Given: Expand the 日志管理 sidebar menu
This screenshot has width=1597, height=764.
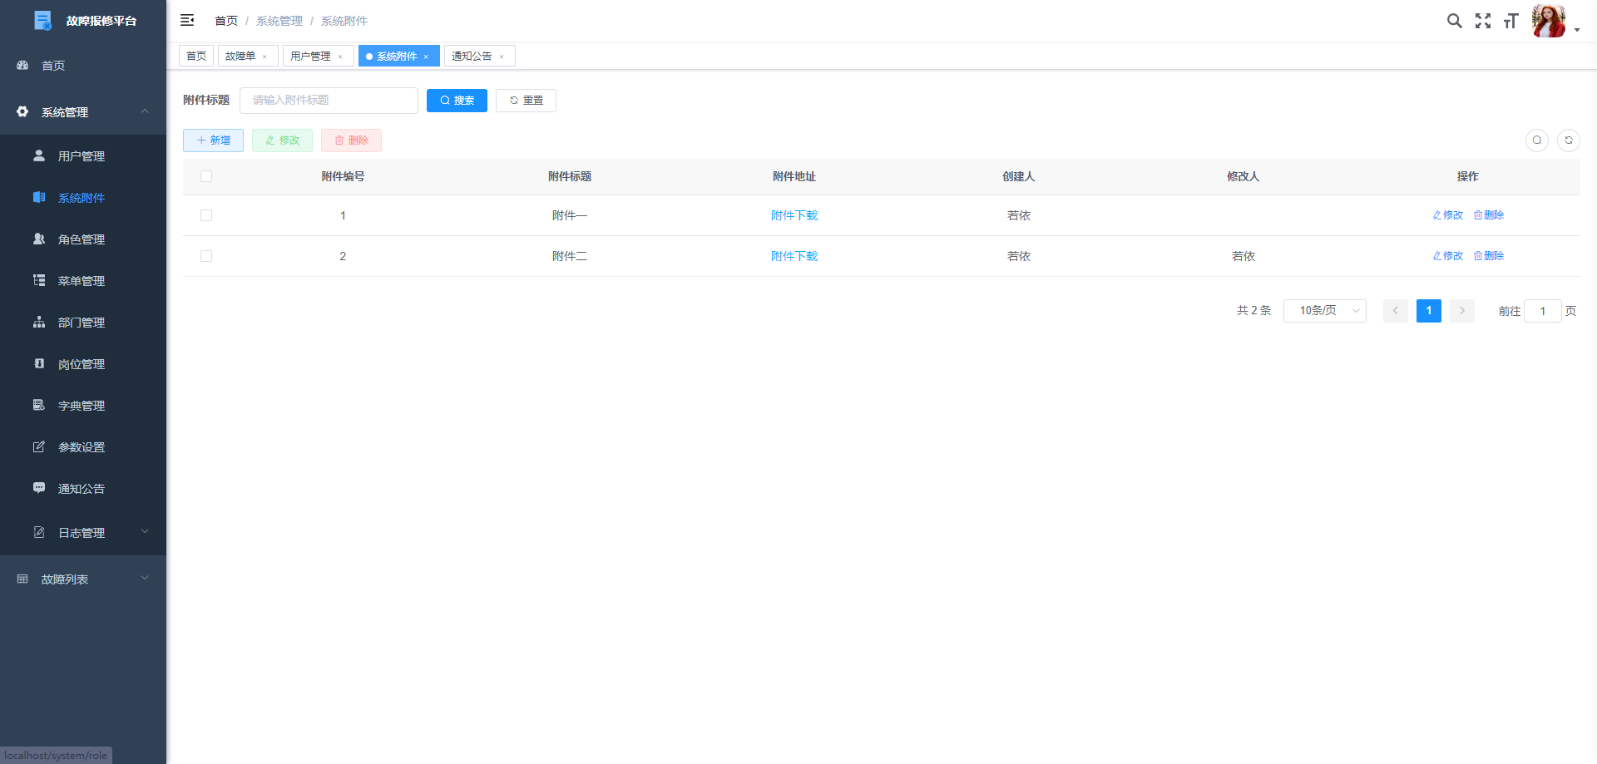Looking at the screenshot, I should (83, 532).
